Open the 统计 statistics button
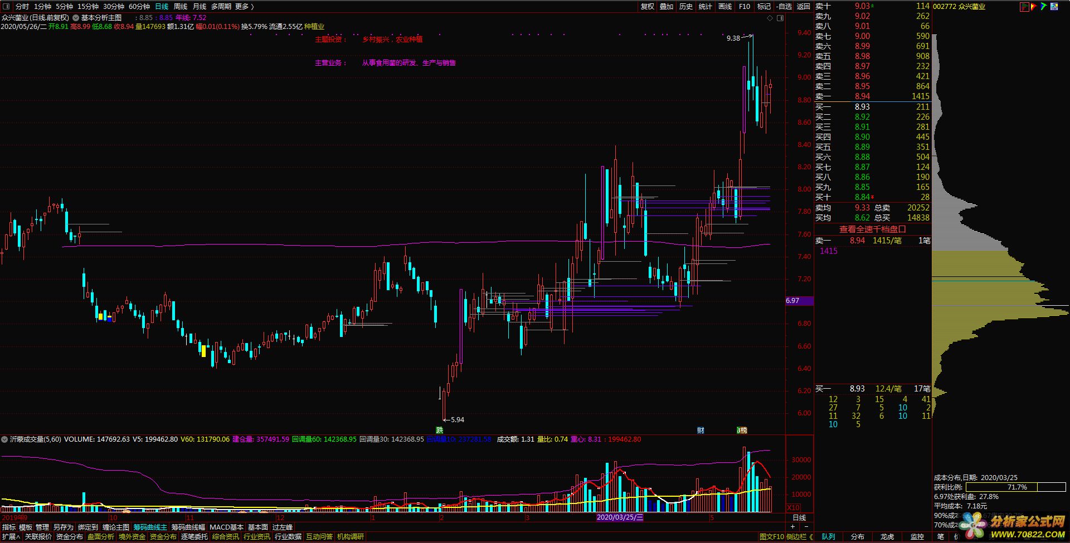1070x543 pixels. point(706,7)
